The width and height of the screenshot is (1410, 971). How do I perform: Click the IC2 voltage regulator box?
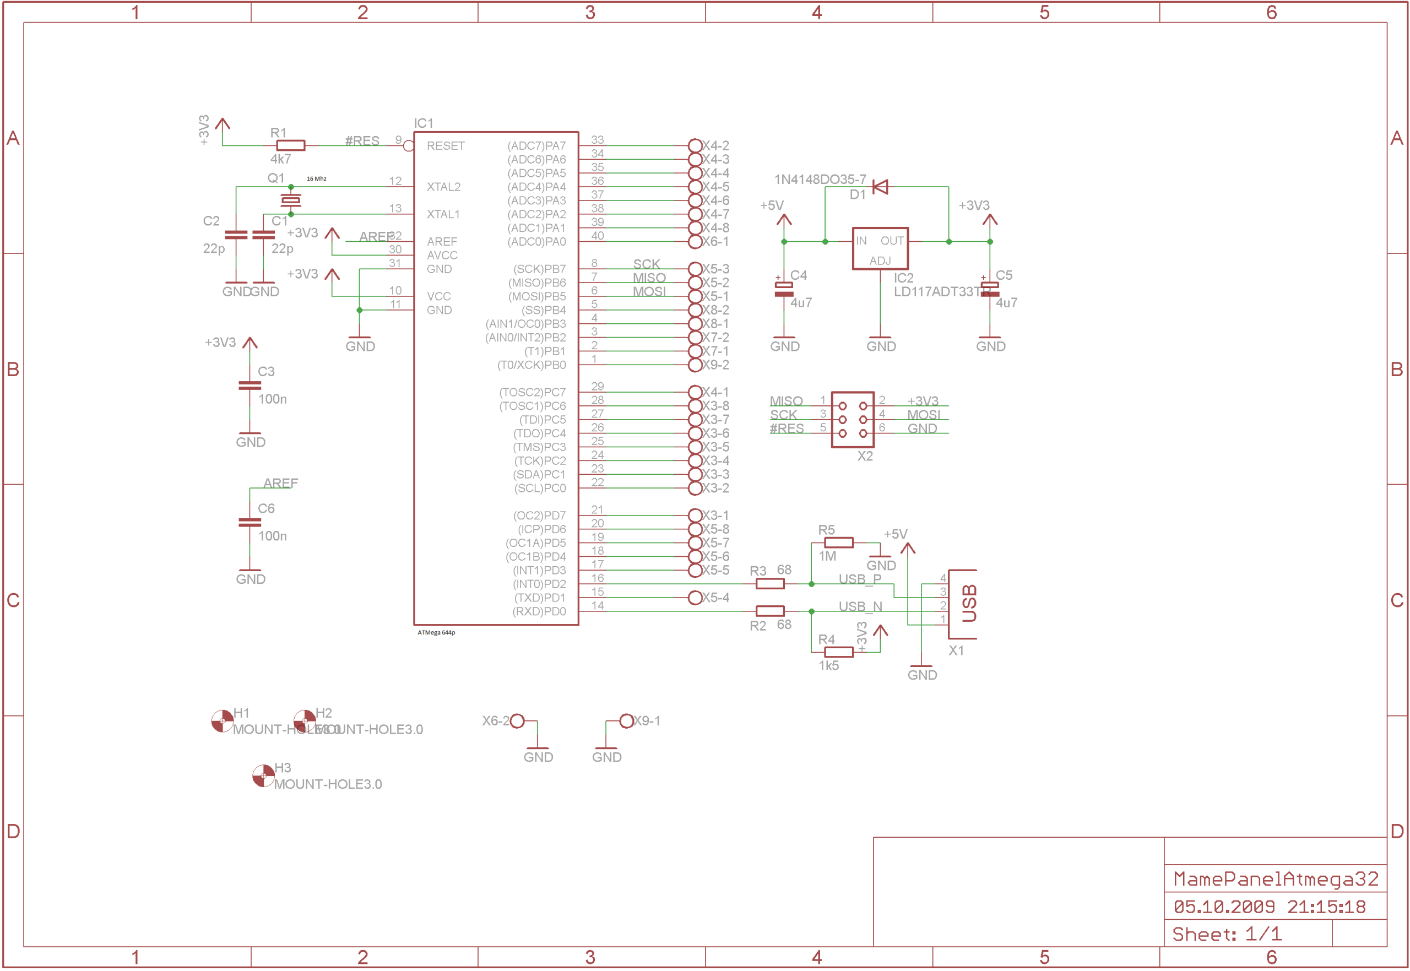(880, 248)
